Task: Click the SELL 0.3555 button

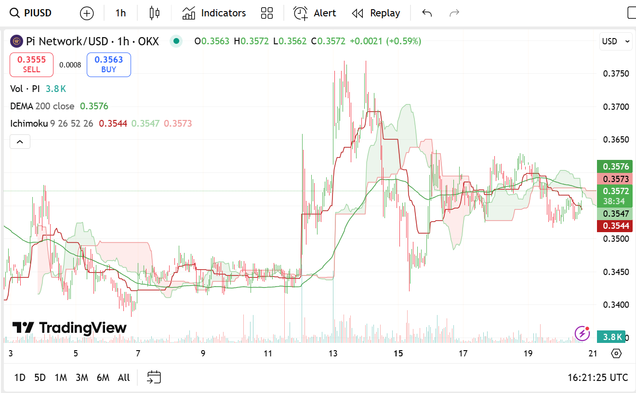Action: tap(32, 65)
